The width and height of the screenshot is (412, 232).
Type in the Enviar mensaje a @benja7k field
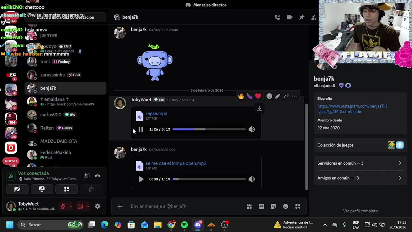187,206
